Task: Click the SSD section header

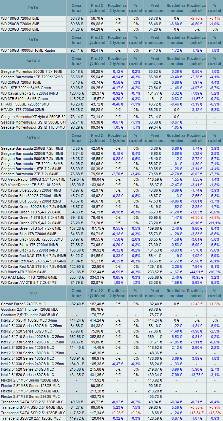Action: click(33, 293)
